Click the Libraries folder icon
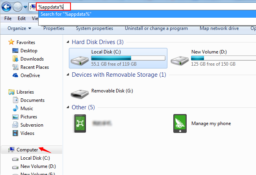Viewport: 256px width, 175px height. [x=11, y=92]
